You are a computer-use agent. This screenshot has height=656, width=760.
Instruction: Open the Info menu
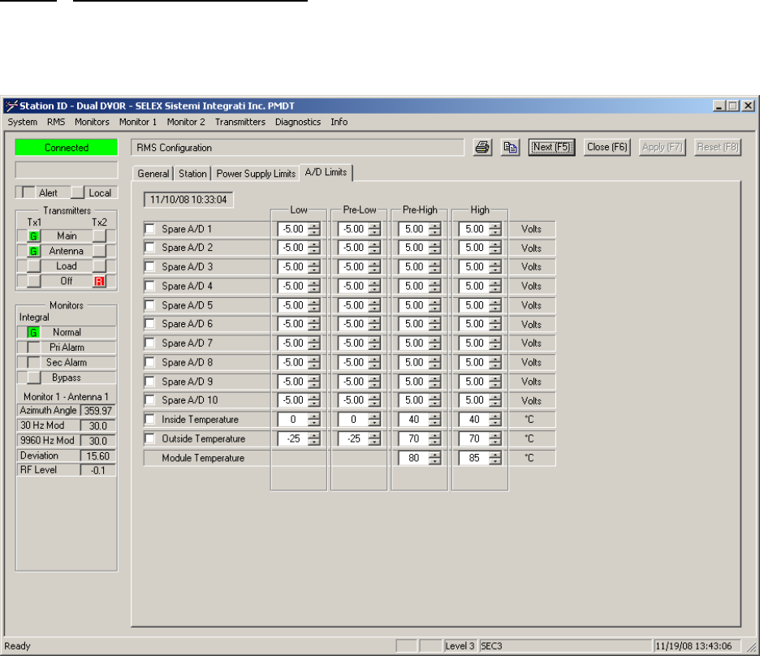(339, 122)
